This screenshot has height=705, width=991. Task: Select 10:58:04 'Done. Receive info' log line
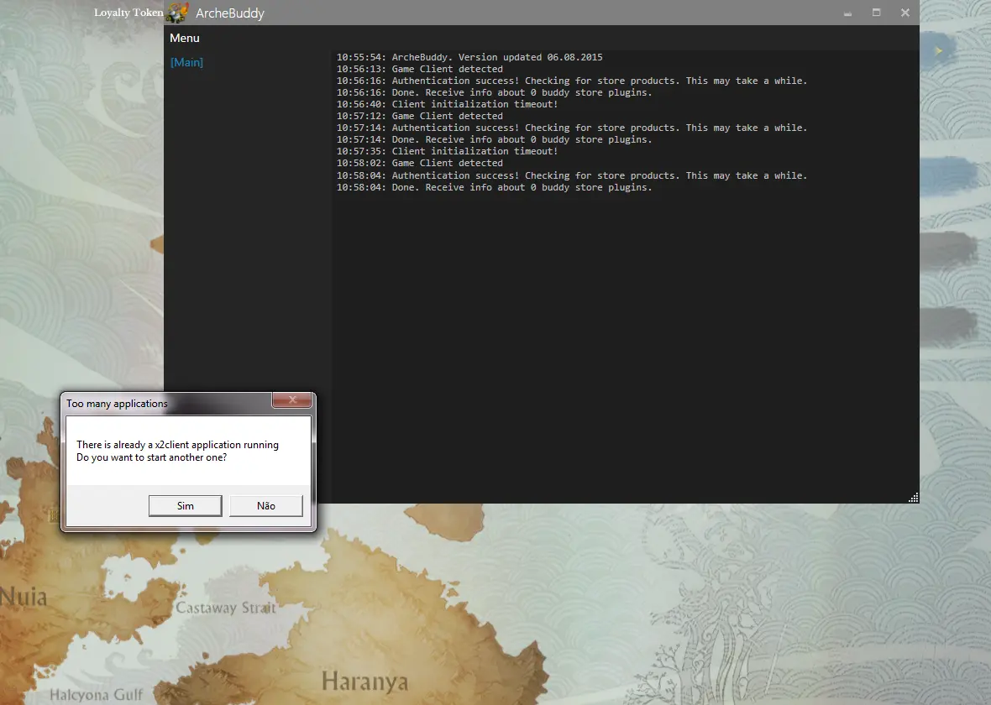click(x=494, y=187)
